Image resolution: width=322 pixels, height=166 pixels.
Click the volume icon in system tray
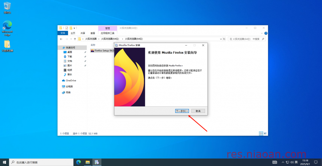292,162
